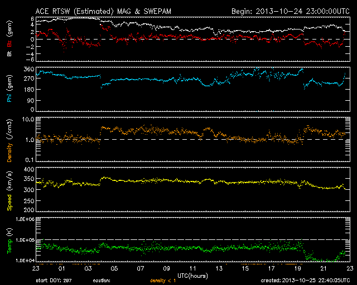Viewport: 357px width, 285px height.
Task: Click the 'caution:' label at bottom
Action: coord(102,281)
